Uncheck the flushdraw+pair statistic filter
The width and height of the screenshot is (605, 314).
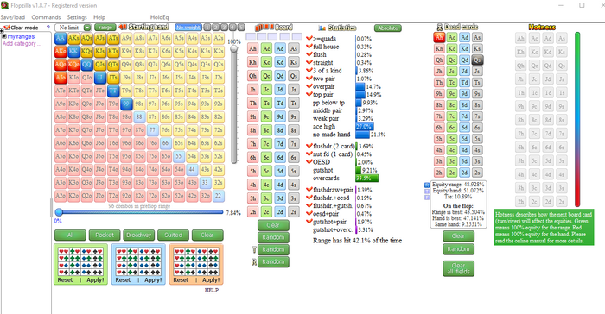pyautogui.click(x=309, y=190)
